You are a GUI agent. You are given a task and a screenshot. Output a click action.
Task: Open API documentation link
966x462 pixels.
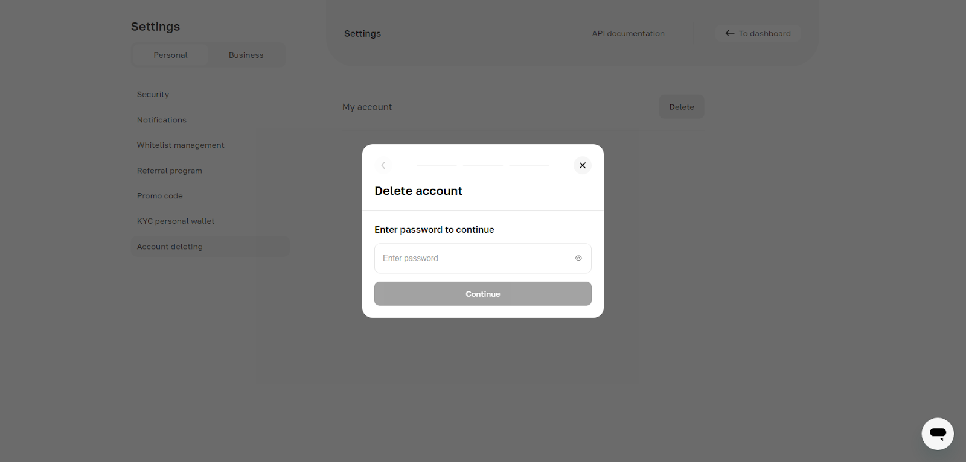pos(628,34)
